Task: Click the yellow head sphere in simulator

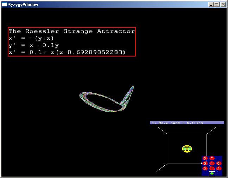Action: pos(187,149)
